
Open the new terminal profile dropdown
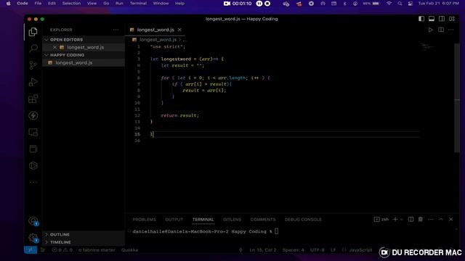click(402, 219)
